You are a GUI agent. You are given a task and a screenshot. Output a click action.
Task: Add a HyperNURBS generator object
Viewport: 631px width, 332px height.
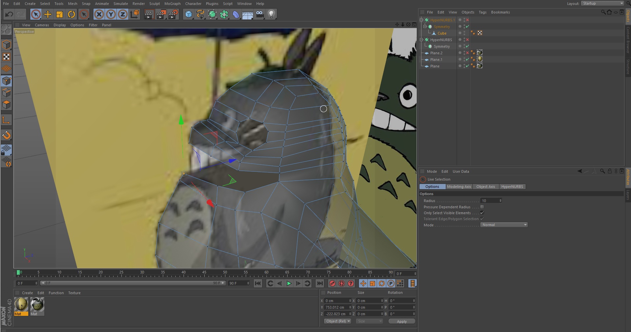coord(212,14)
